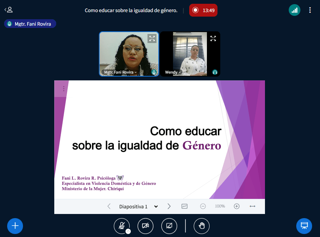Fit presentation to width
Viewport: 320px width, 237px height.
[253, 206]
